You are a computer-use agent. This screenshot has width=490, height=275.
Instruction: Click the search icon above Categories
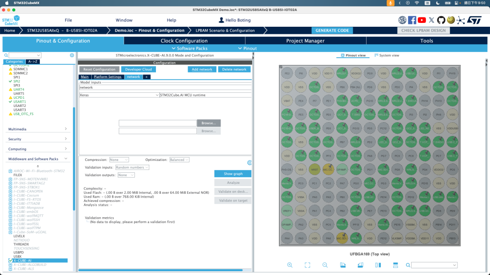click(6, 55)
